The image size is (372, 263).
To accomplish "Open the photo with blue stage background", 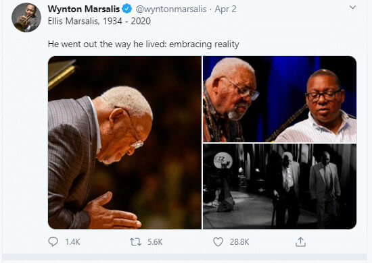I will [x=280, y=99].
